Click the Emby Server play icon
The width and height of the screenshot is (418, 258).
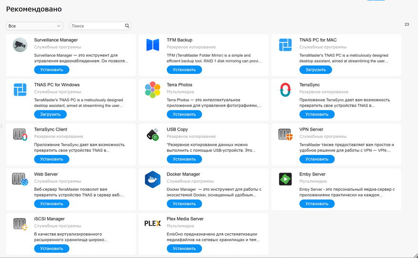coord(285,179)
